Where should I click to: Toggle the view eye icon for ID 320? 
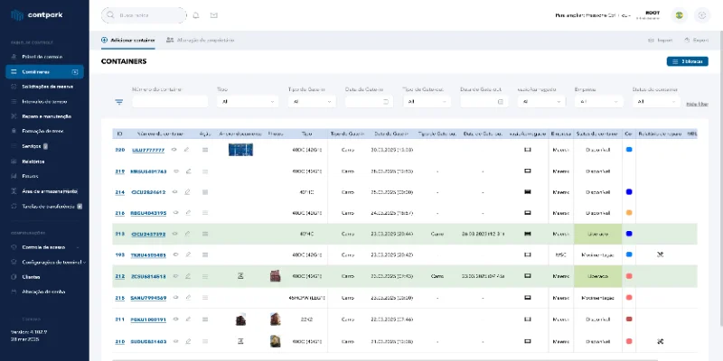175,149
